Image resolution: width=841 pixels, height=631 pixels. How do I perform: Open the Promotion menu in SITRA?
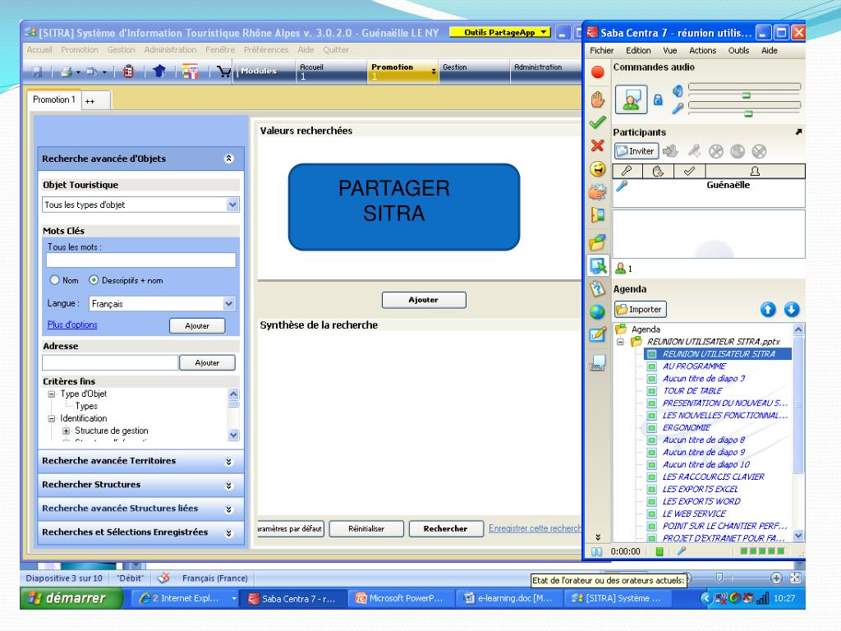[80, 49]
